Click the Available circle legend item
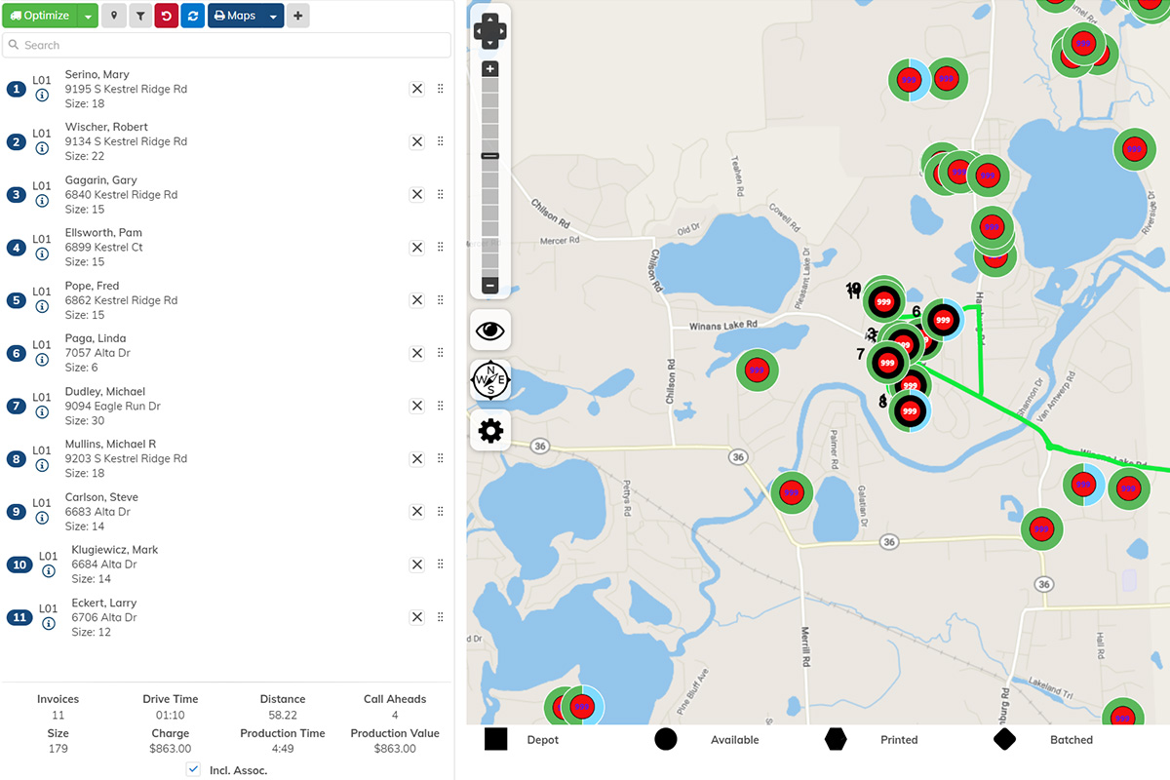This screenshot has height=780, width=1170. pos(666,739)
